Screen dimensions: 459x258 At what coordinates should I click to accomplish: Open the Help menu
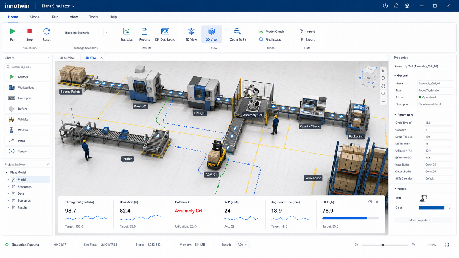113,17
